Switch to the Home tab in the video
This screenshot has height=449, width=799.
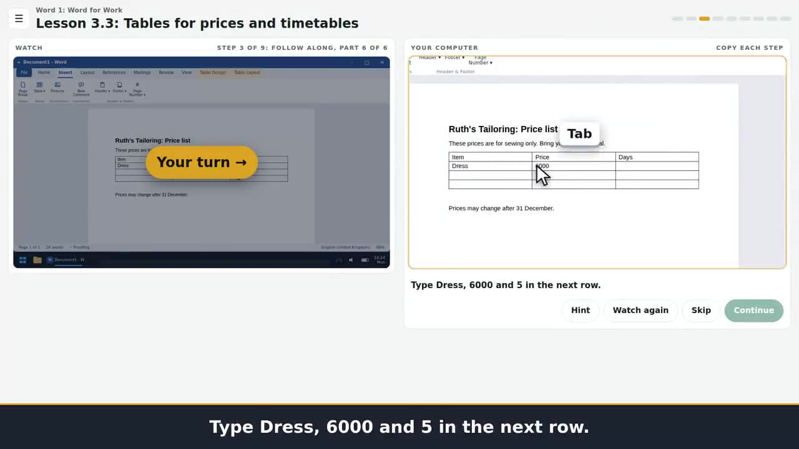[x=44, y=72]
